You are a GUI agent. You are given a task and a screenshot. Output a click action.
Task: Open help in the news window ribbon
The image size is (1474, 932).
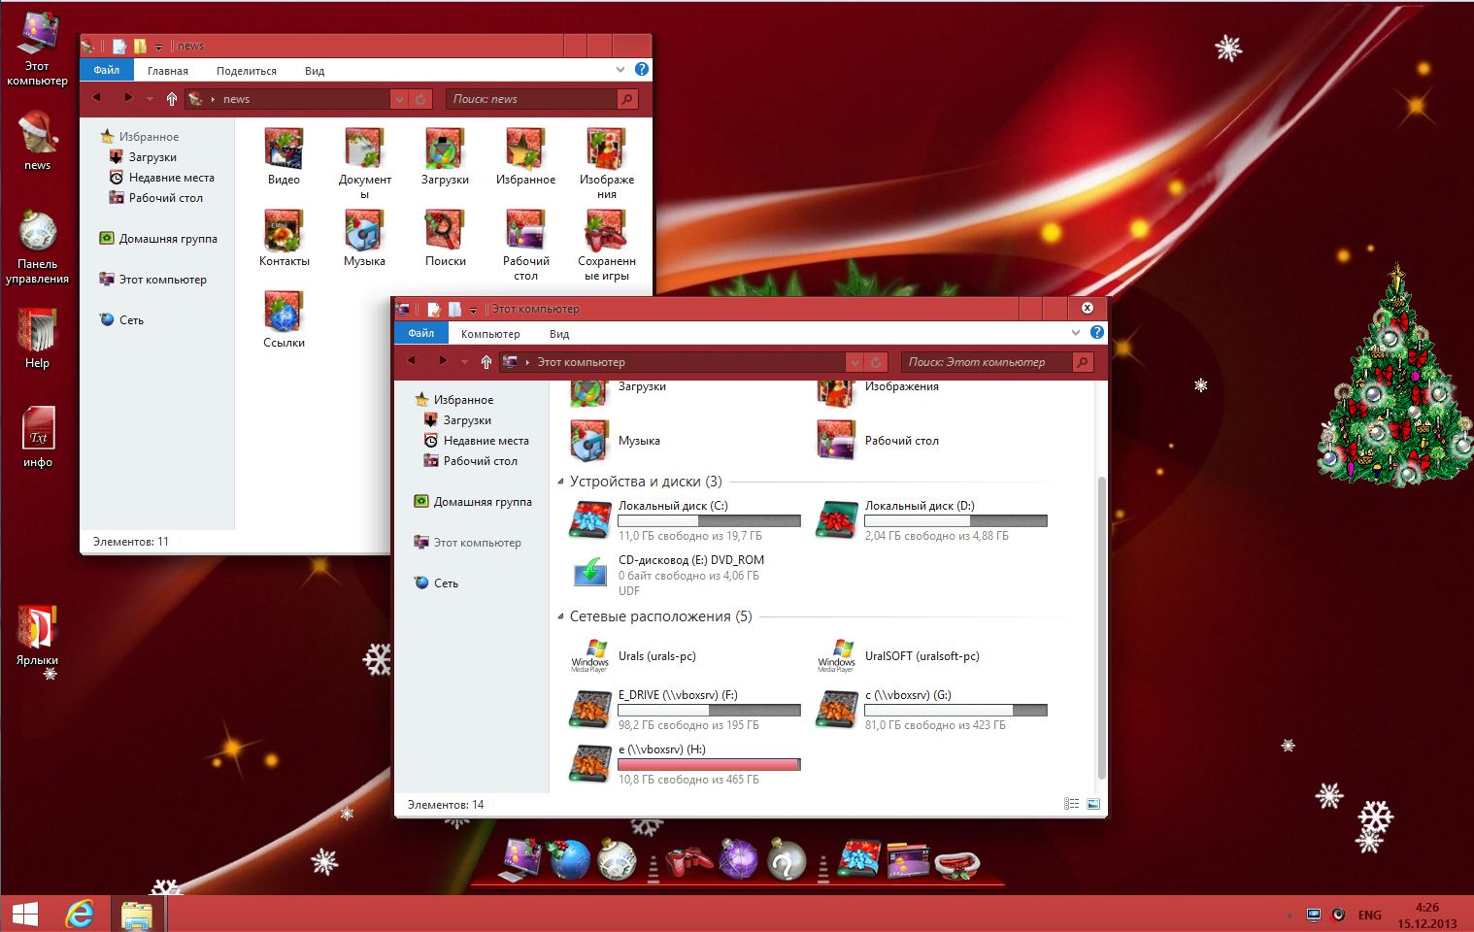click(641, 70)
